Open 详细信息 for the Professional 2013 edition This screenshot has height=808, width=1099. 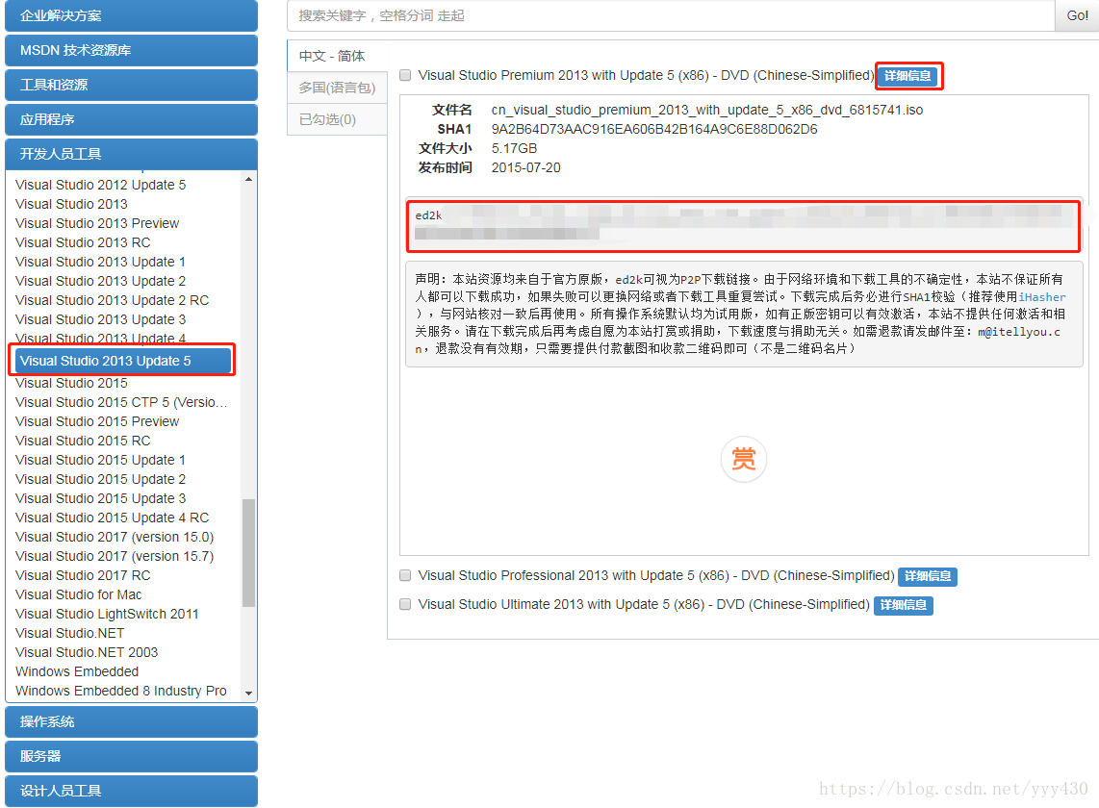[x=928, y=576]
